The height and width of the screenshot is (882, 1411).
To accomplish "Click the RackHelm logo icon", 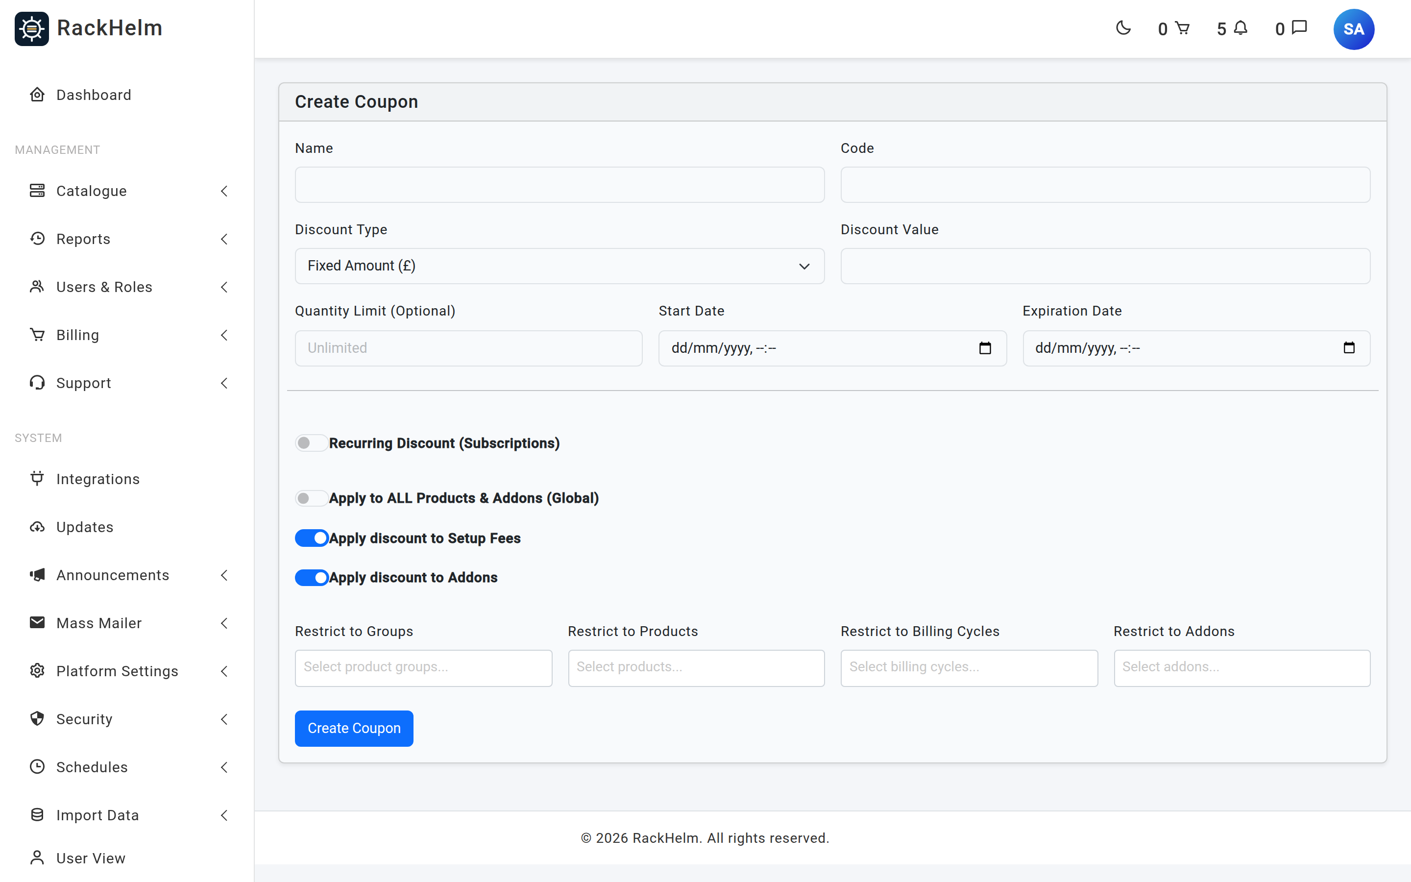I will coord(32,28).
